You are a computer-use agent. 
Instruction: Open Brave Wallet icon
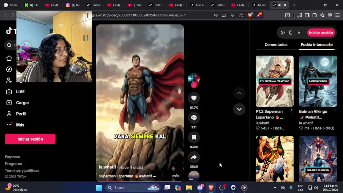click(315, 15)
